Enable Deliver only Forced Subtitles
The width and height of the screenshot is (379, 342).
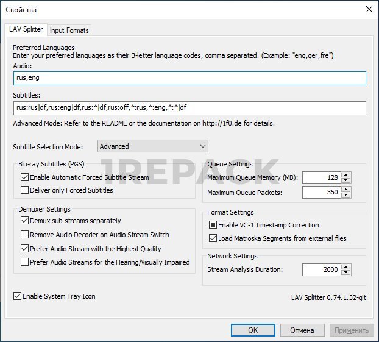[x=24, y=190]
